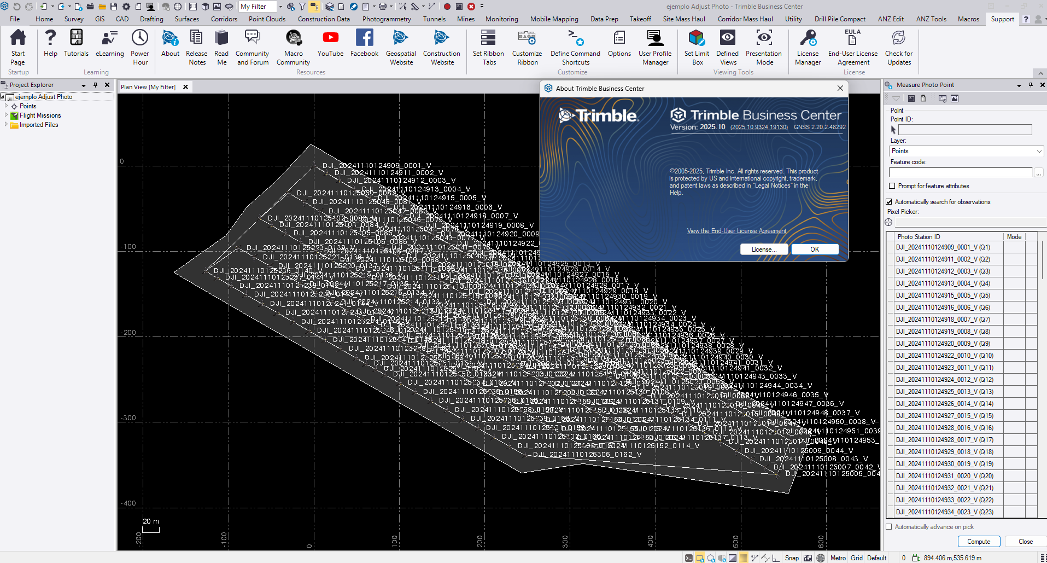Open the Survey ribbon tab
Screen dimensions: 1047x563
click(x=74, y=19)
